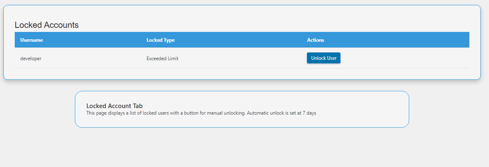Screen dimensions: 489x167
Task: Click page background left of info box
Action: click(x=37, y=109)
